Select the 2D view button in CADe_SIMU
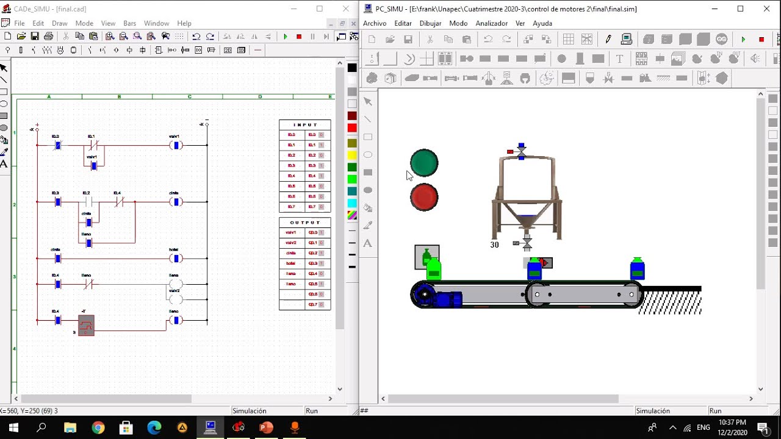Viewport: 781px width, 439px height. pyautogui.click(x=228, y=50)
